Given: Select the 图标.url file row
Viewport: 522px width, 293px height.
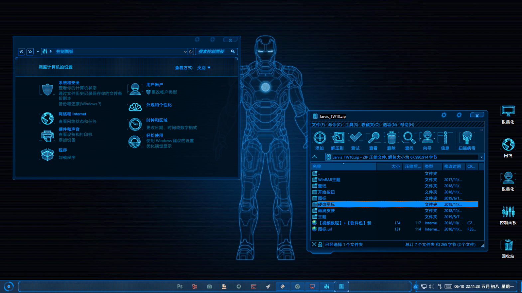Looking at the screenshot, I should tap(395, 229).
